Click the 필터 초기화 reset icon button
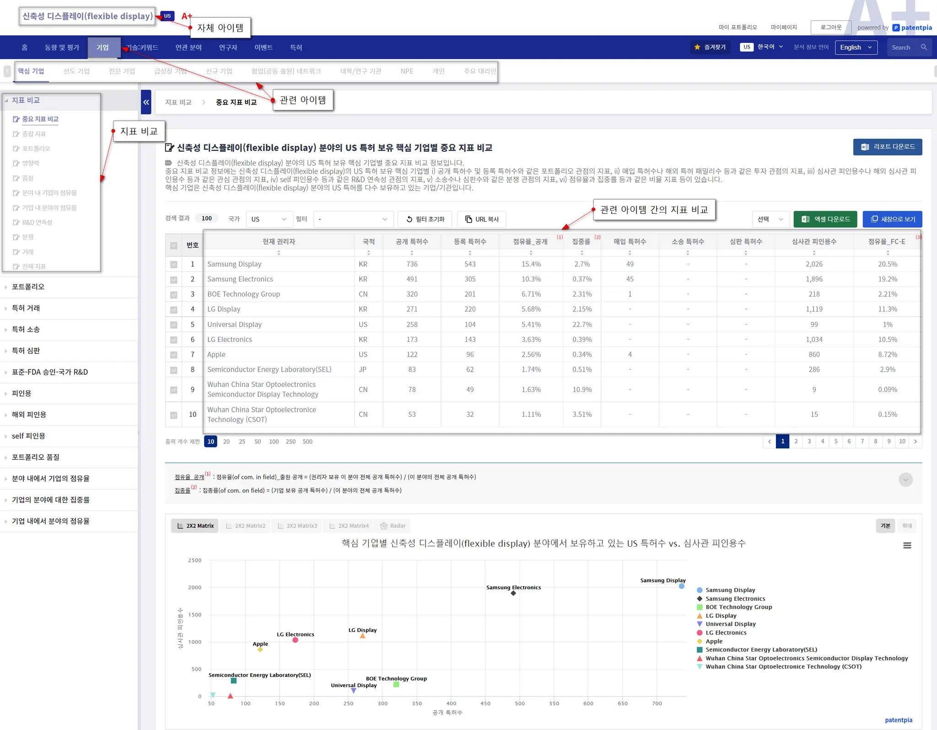Image resolution: width=937 pixels, height=730 pixels. point(425,219)
